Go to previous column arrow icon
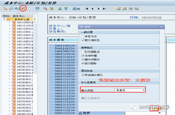The width and height of the screenshot is (175, 115). [92, 9]
